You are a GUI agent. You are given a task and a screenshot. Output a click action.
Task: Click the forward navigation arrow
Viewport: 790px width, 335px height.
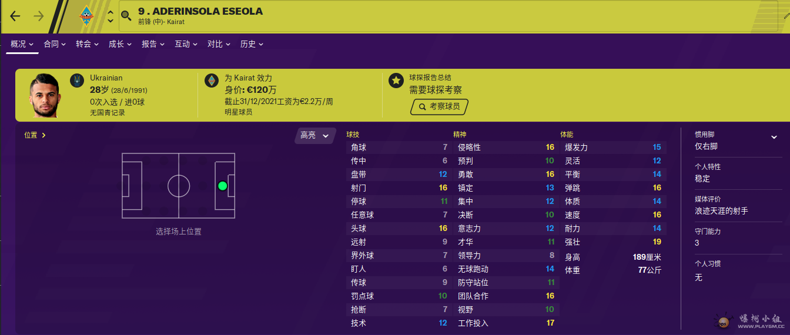[x=39, y=16]
